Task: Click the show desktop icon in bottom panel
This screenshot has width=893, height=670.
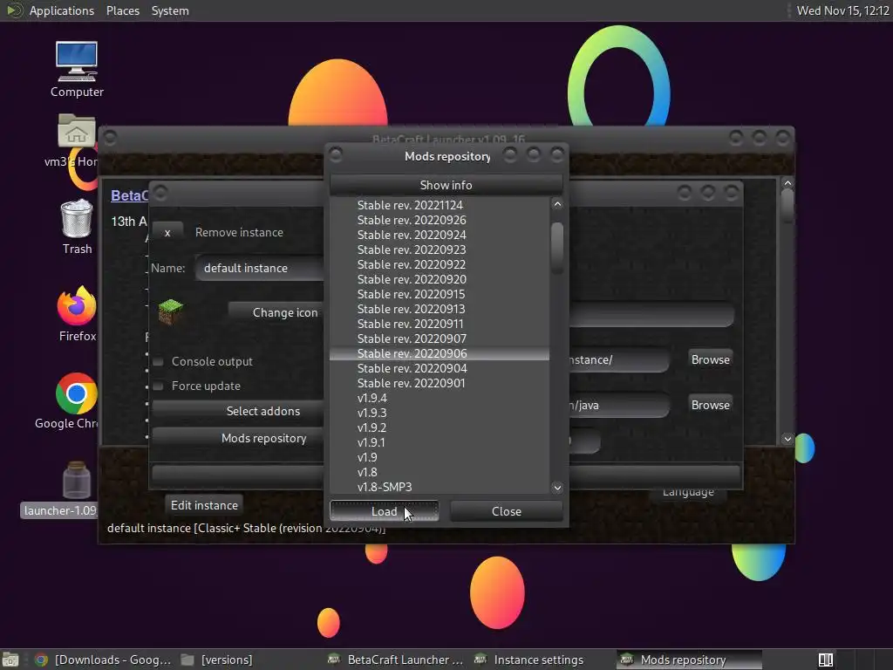Action: 10,660
